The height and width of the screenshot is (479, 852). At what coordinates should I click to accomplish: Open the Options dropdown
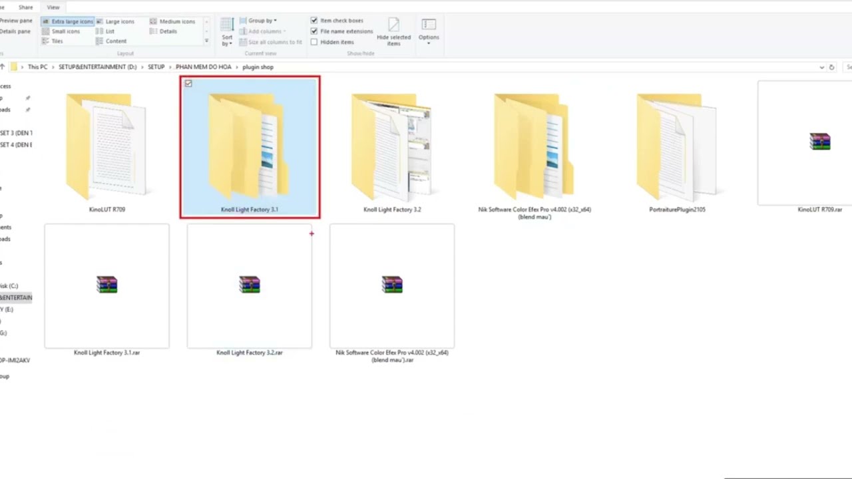coord(429,31)
